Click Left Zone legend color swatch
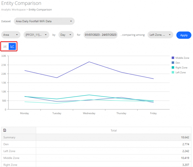This screenshot has width=193, height=167. pos(173,73)
